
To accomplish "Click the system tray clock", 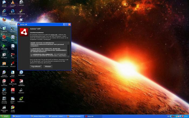I will tap(186, 116).
